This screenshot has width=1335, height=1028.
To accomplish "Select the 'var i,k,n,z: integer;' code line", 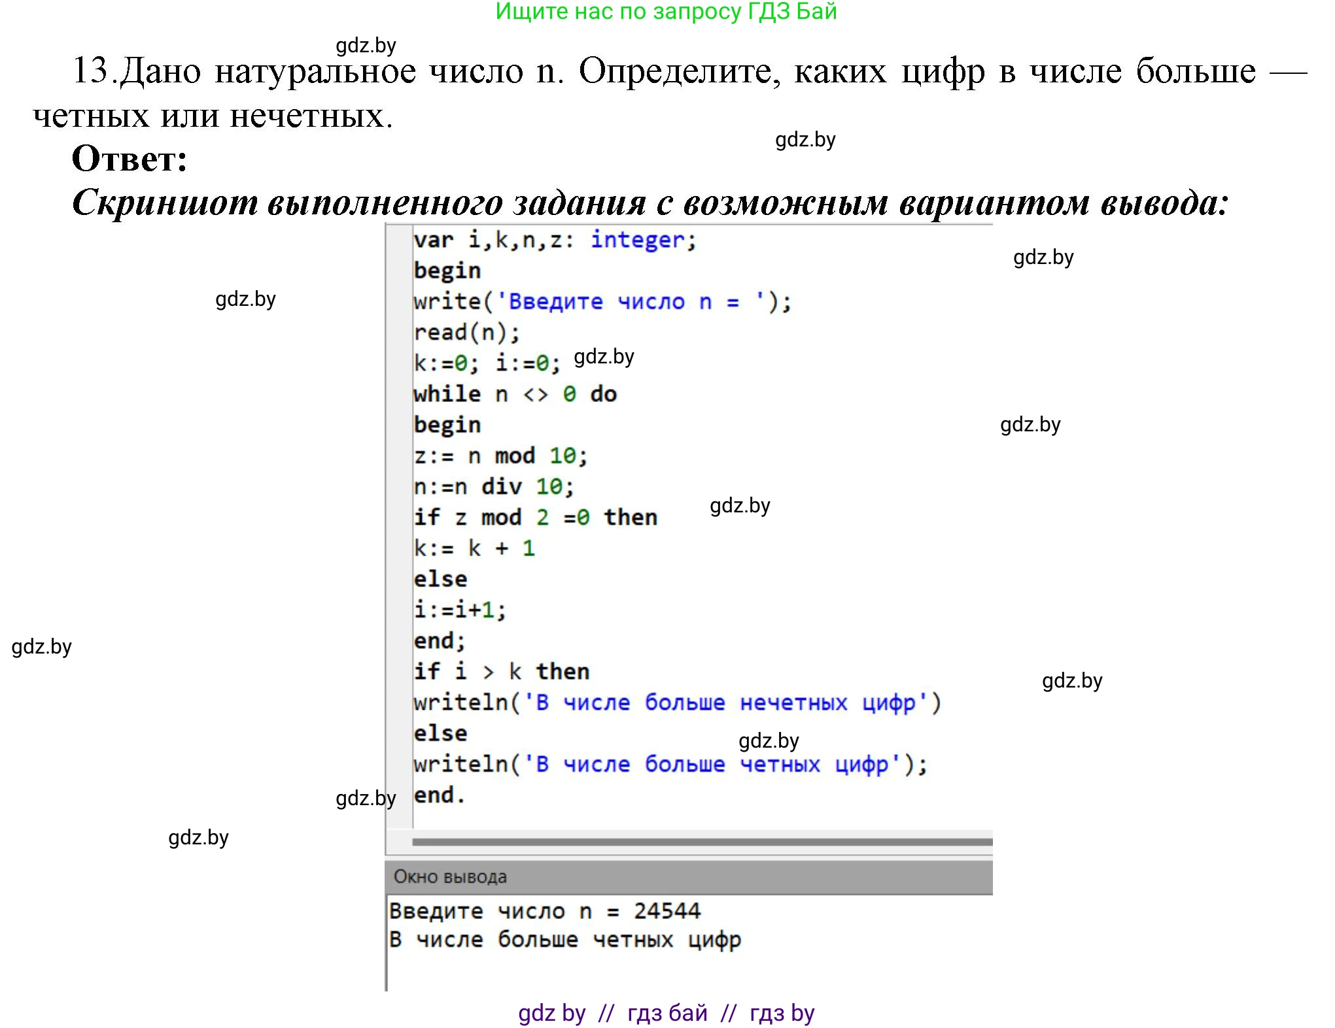I will pos(553,240).
